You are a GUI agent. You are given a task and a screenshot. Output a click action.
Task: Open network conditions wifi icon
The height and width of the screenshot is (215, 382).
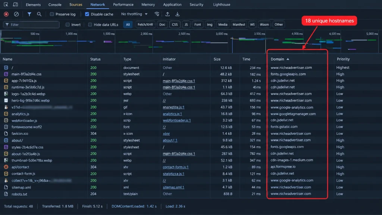[x=157, y=14]
